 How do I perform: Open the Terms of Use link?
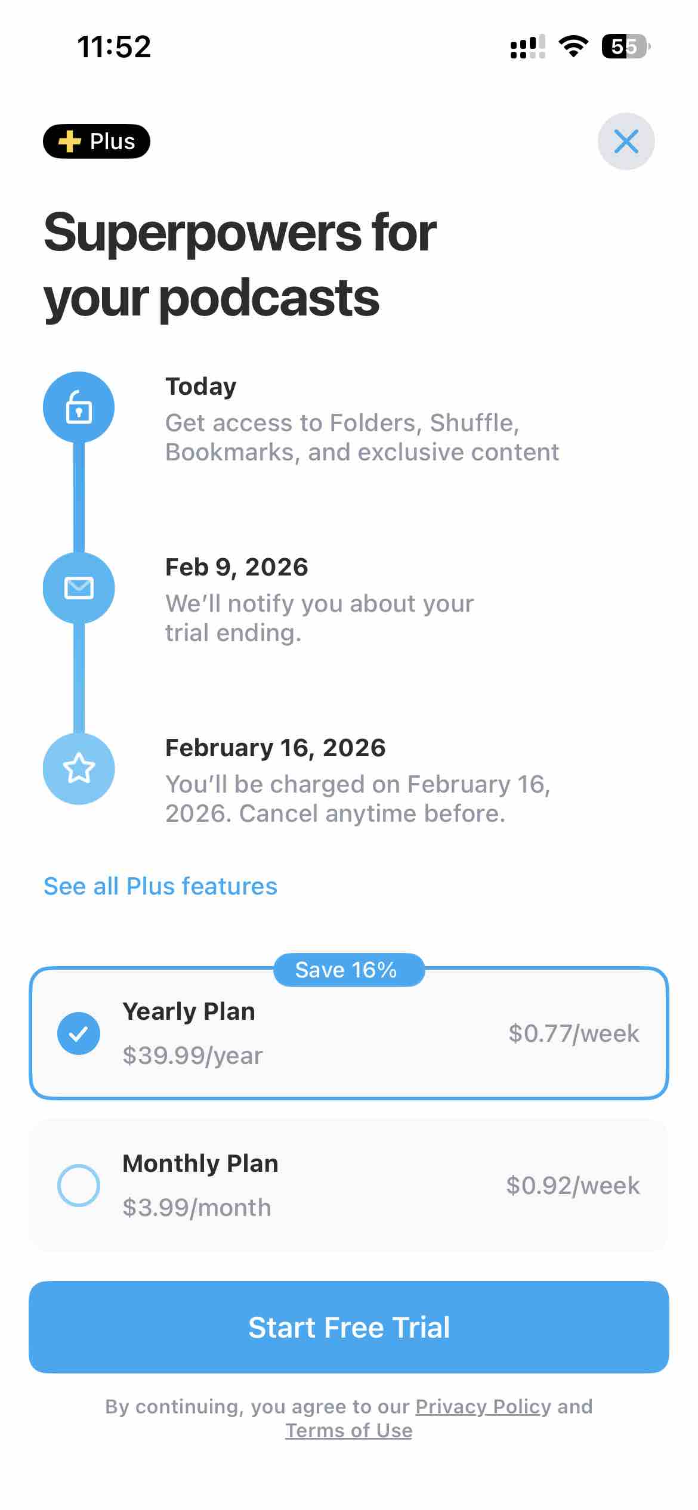[349, 1430]
